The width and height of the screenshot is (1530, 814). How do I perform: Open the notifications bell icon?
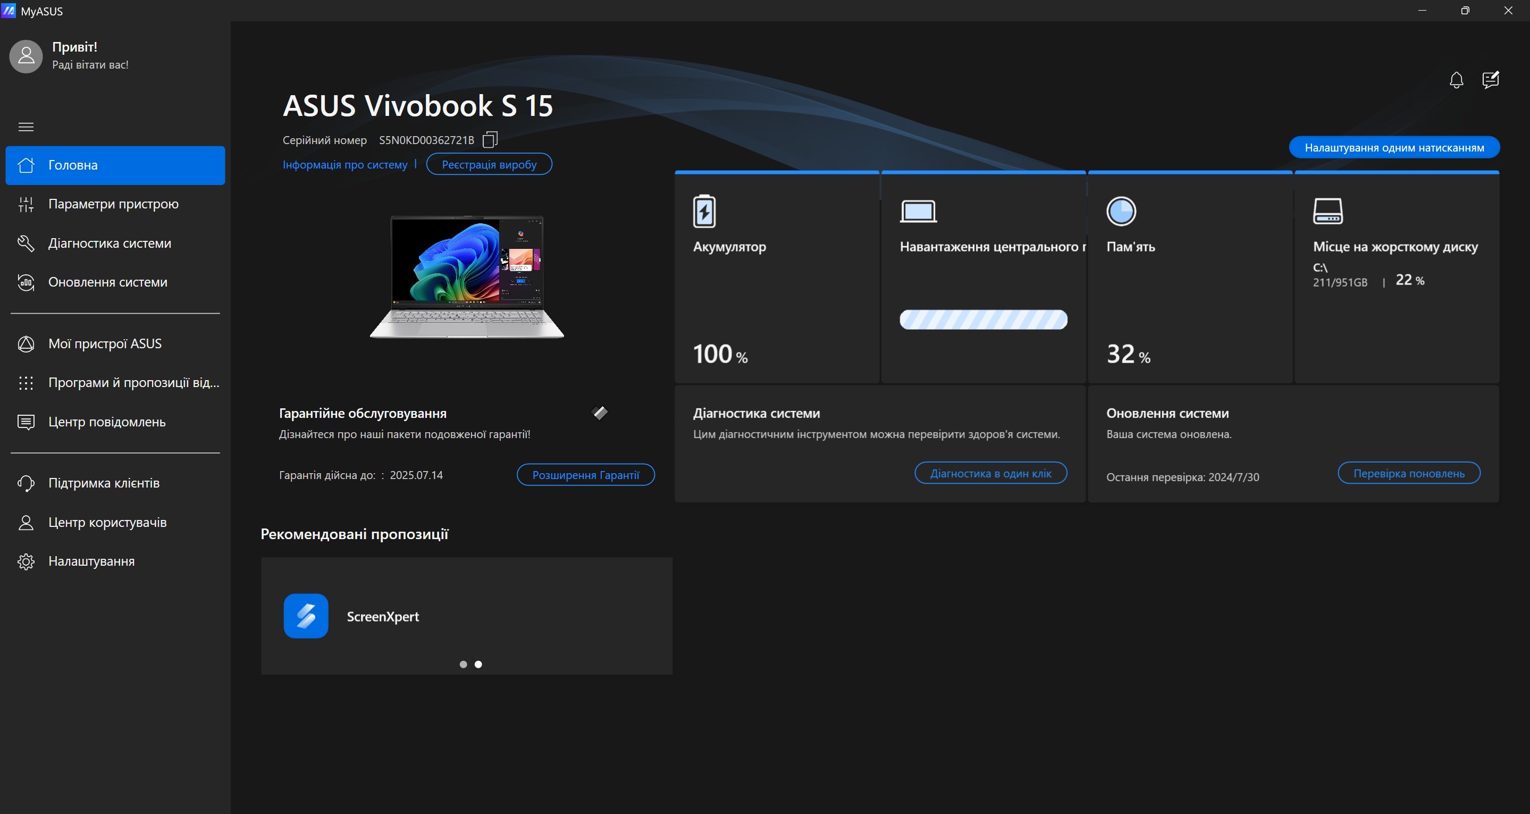[1456, 80]
